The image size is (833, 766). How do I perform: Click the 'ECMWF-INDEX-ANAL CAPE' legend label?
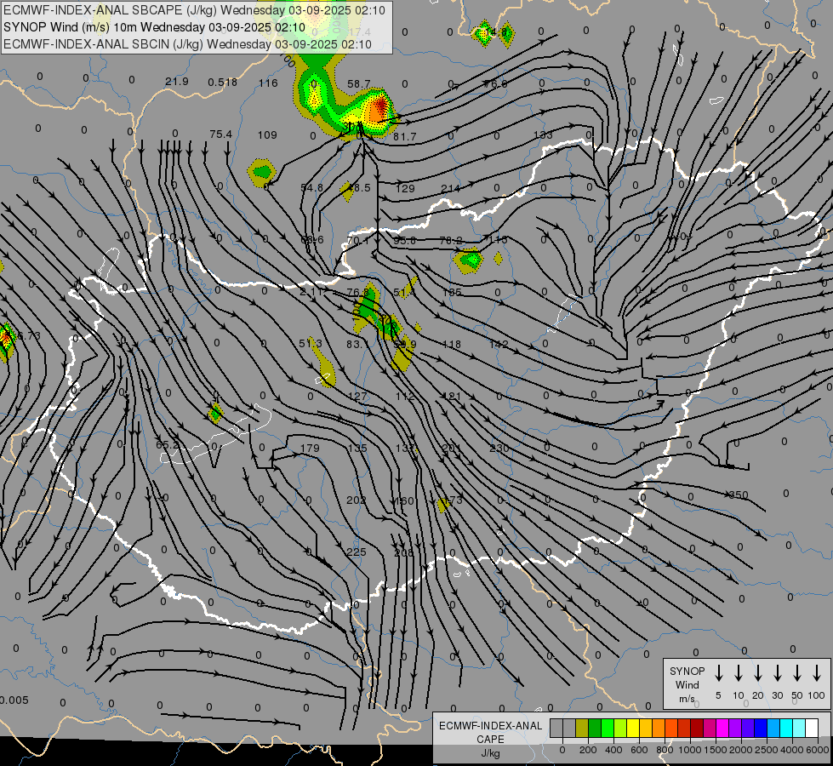point(490,732)
